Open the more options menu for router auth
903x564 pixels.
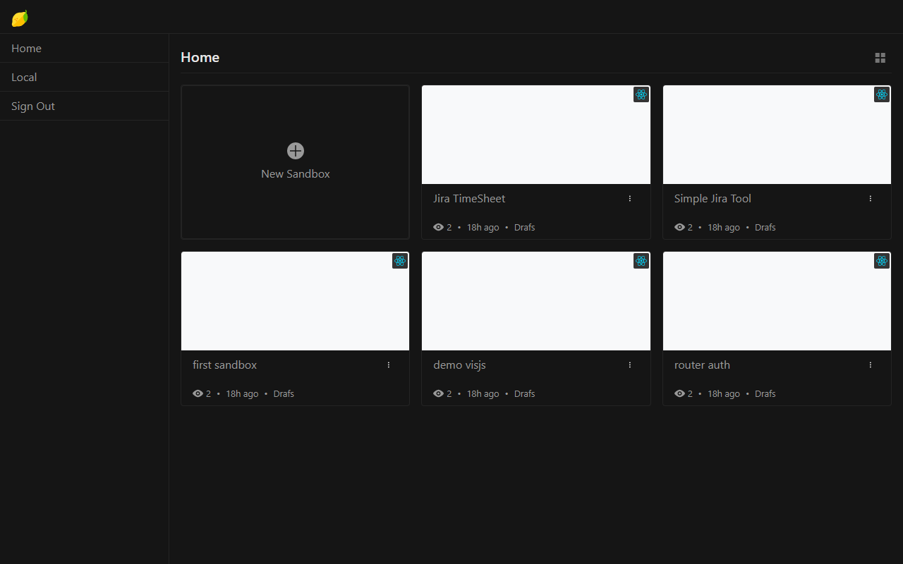pos(871,365)
